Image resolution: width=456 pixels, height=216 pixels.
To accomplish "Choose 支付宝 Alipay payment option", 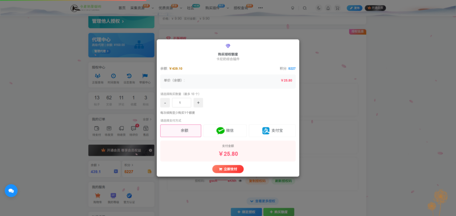I will click(272, 131).
